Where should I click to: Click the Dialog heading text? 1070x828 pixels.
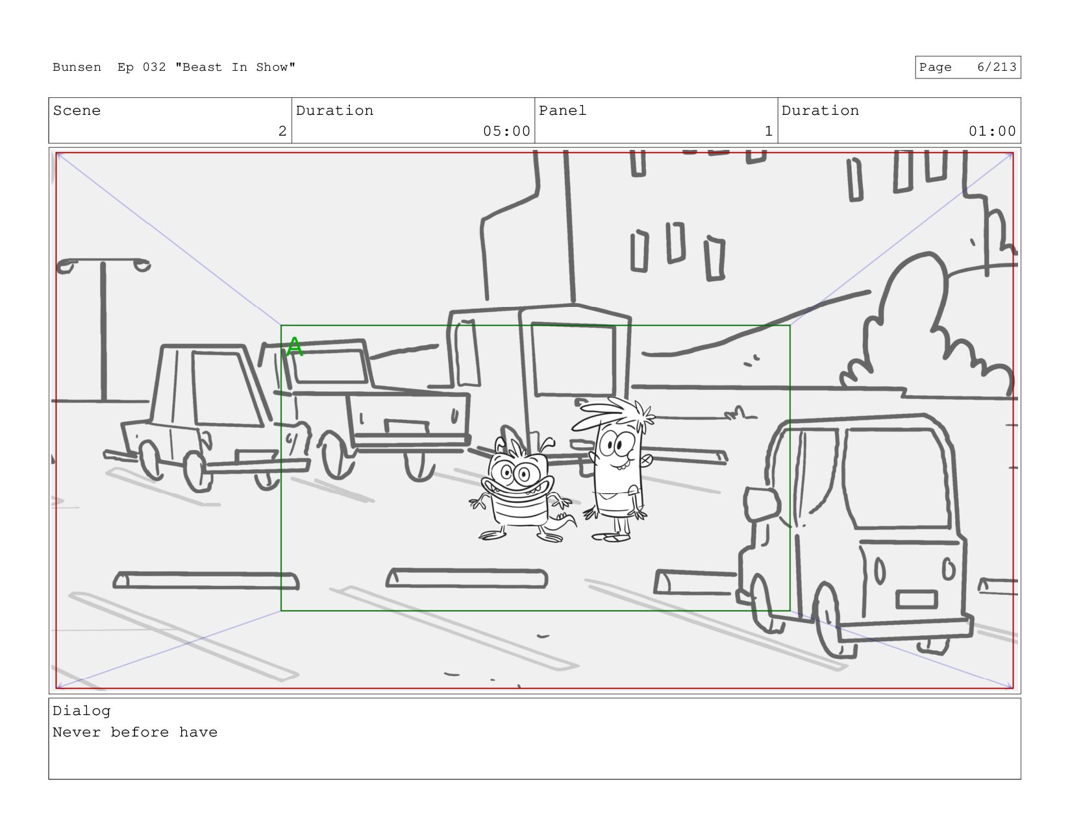click(x=82, y=711)
